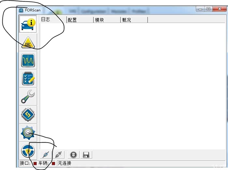
Task: Open the tests checklist section
Action: point(28,79)
